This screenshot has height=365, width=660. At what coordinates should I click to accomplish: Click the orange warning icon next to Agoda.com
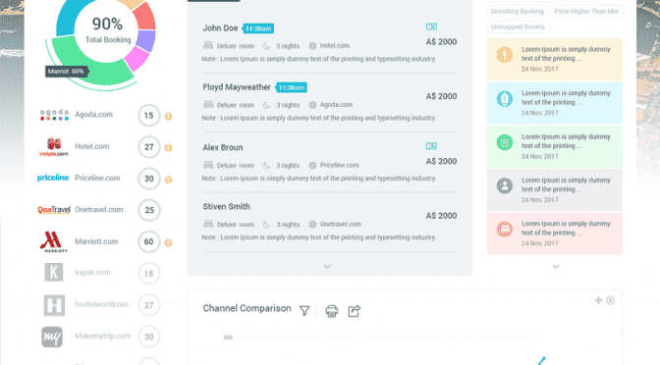click(x=168, y=117)
